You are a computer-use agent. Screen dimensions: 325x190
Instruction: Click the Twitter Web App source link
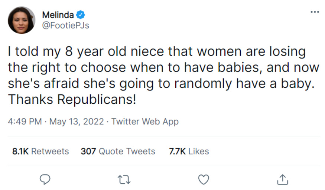pyautogui.click(x=145, y=121)
